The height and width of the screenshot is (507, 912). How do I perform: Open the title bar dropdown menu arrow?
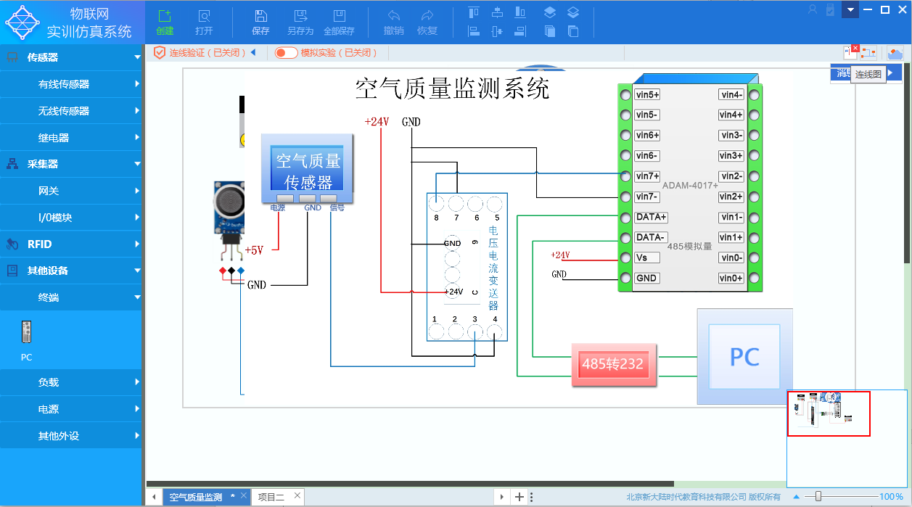pos(850,9)
